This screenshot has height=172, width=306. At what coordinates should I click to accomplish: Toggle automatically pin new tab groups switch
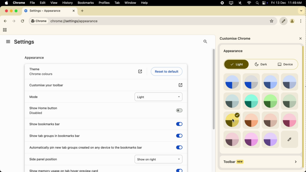tap(179, 148)
